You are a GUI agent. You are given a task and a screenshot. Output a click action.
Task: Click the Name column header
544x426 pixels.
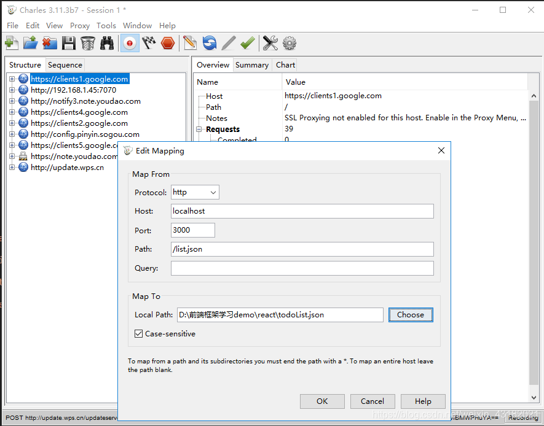point(238,82)
